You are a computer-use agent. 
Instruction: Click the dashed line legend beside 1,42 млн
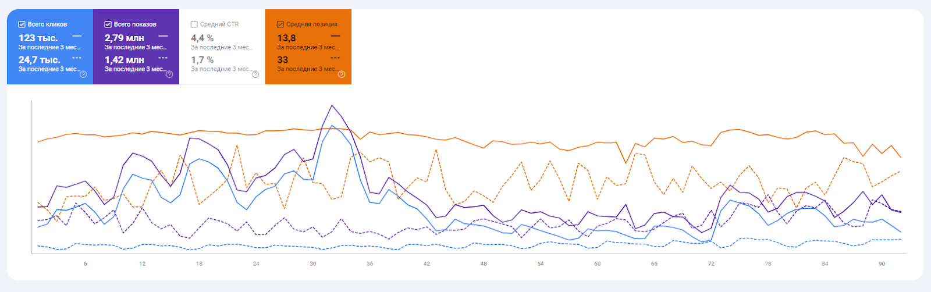163,58
